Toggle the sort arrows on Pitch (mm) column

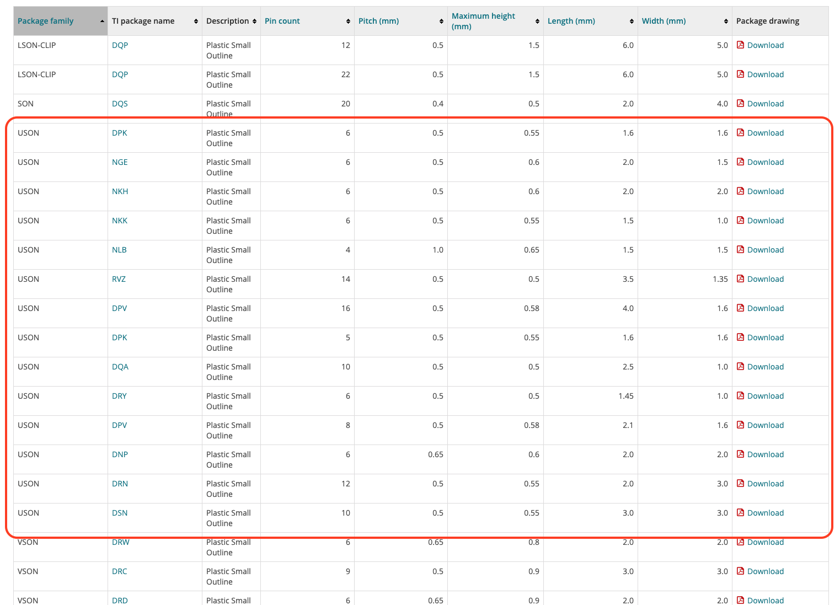click(441, 22)
